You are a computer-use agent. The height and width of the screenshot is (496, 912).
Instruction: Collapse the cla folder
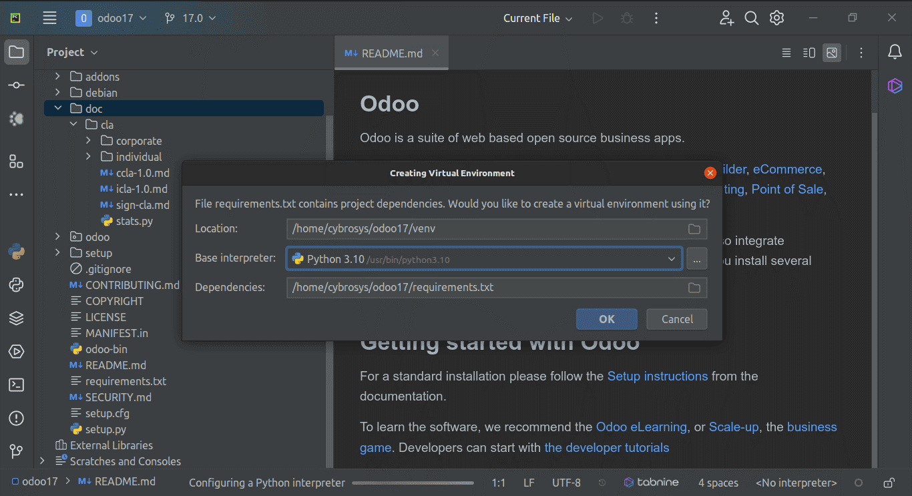(x=73, y=125)
